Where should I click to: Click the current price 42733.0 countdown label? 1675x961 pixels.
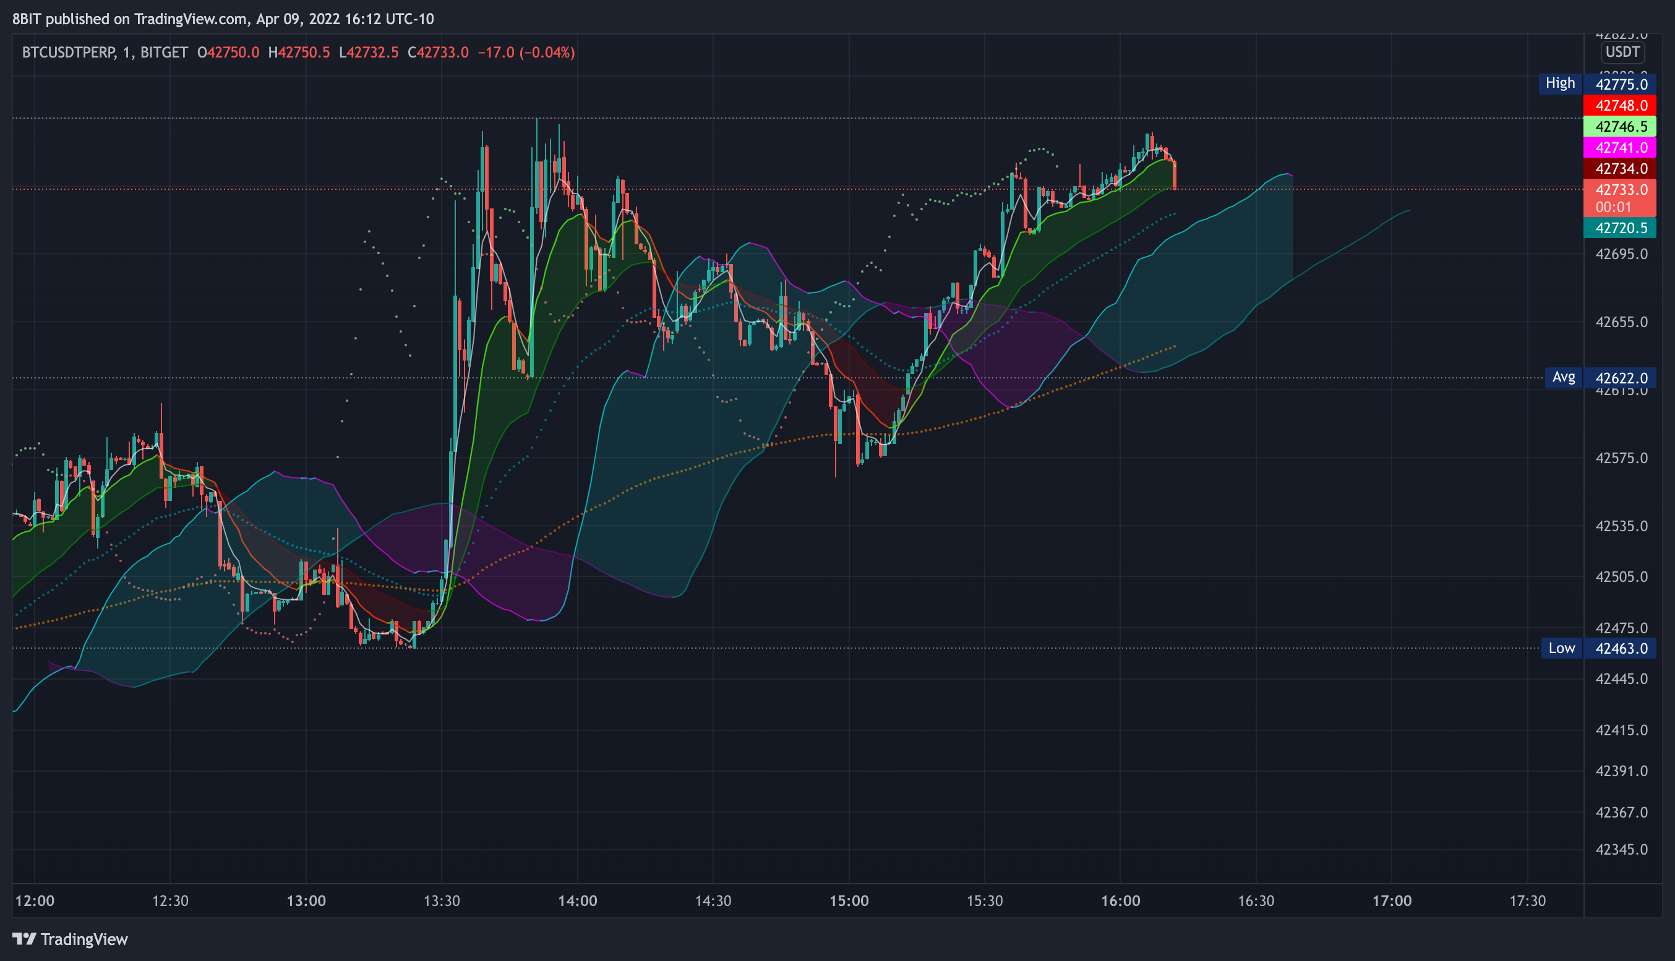1621,198
